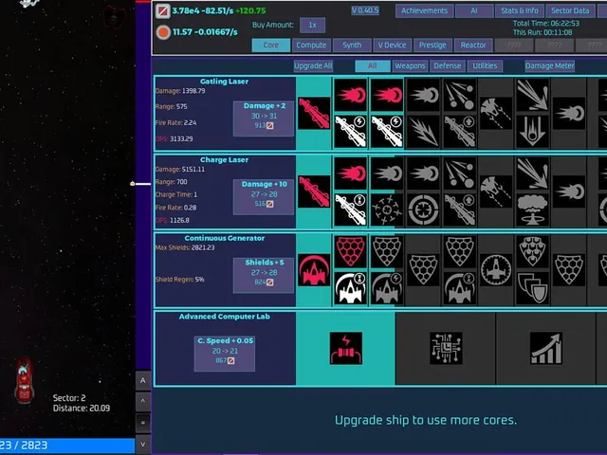607x455 pixels.
Task: Open the Synth tab
Action: pos(352,45)
